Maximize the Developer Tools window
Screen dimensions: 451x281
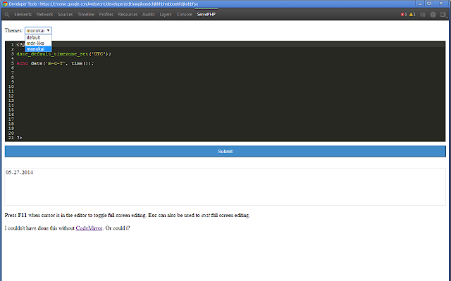[429, 4]
